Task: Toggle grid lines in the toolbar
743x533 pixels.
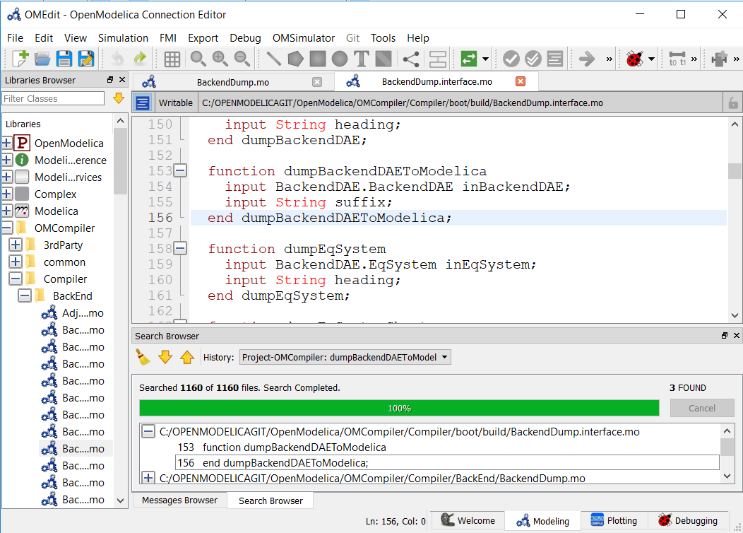Action: pyautogui.click(x=172, y=59)
